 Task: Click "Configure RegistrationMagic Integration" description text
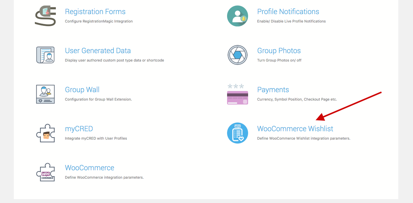pos(99,21)
